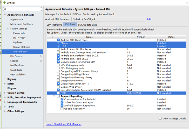189x129 pixels.
Task: Click the project-level icon beside Scopes
Action: (40, 61)
